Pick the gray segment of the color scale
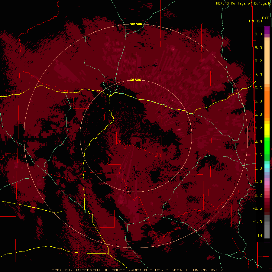272x272 pixels. pos(267,227)
